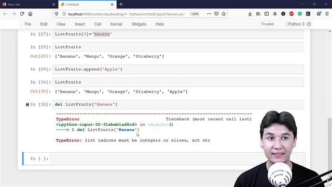Switch to the Untitled5 tab

[x=87, y=4]
